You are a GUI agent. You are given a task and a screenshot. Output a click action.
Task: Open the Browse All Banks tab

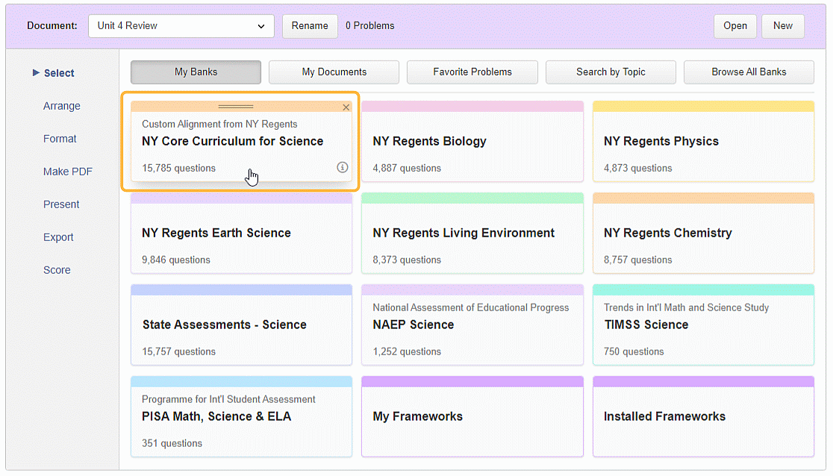pos(749,72)
